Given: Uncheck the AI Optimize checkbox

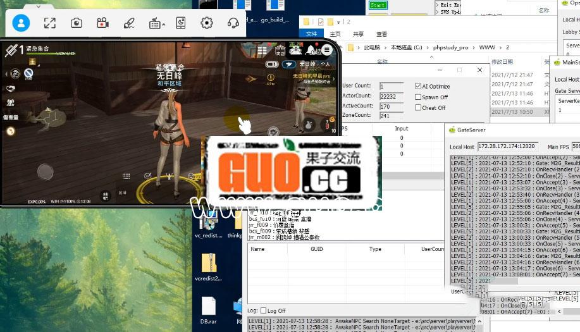Looking at the screenshot, I should (418, 86).
